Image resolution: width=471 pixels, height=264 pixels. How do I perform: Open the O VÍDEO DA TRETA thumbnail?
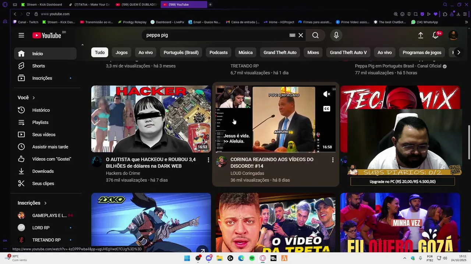276,223
